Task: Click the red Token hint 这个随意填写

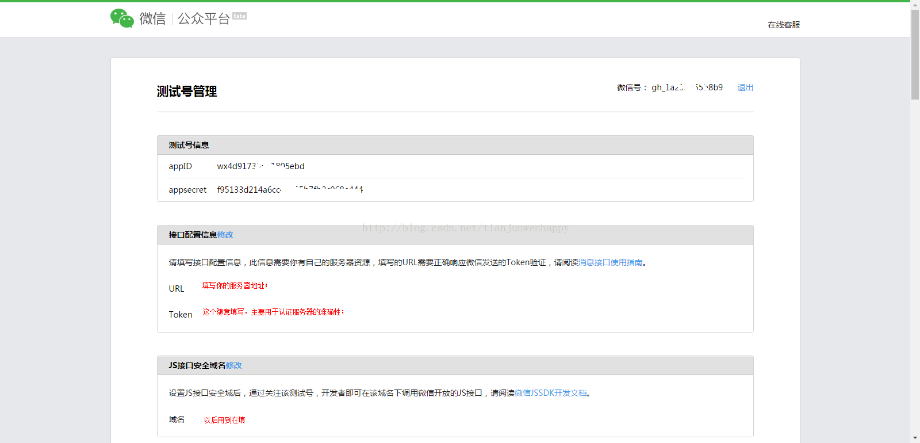Action: click(x=273, y=312)
